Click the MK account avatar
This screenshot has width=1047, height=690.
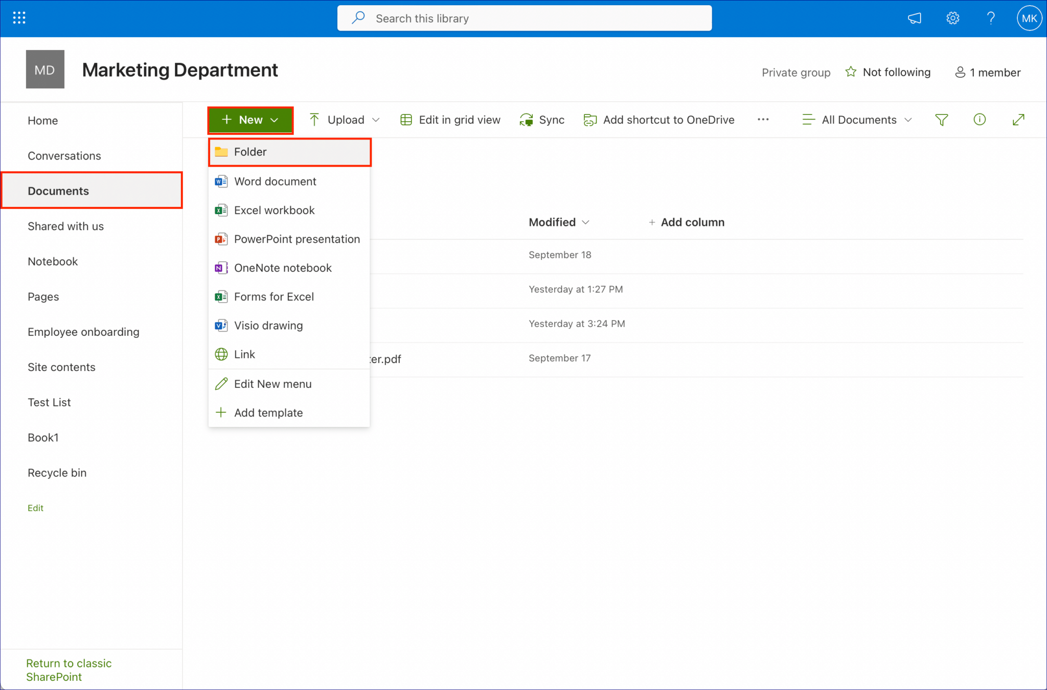click(x=1030, y=18)
